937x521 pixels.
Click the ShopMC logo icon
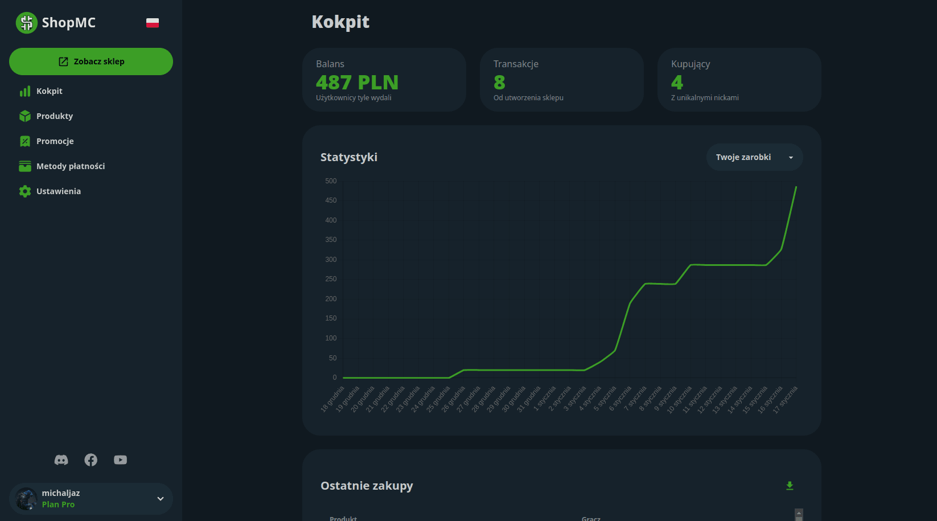[x=26, y=23]
